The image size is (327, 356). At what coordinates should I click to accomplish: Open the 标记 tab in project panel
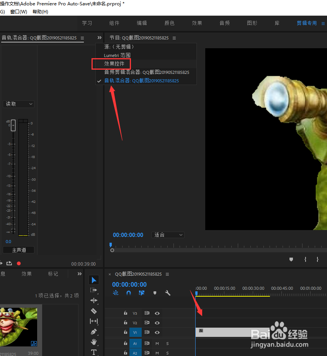tap(53, 274)
